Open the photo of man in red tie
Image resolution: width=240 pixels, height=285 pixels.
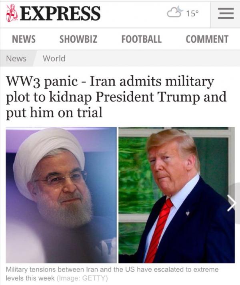tap(177, 195)
